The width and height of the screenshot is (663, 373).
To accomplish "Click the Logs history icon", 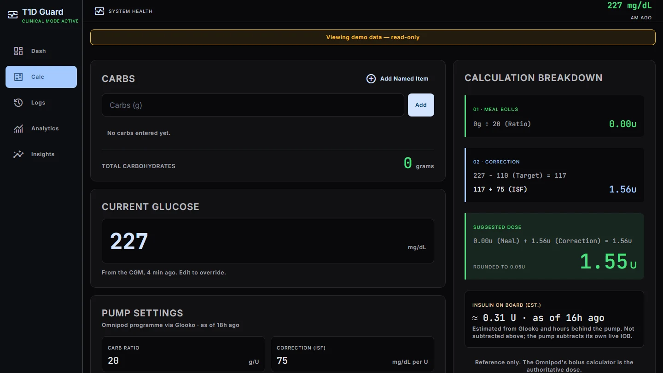I will pos(18,103).
